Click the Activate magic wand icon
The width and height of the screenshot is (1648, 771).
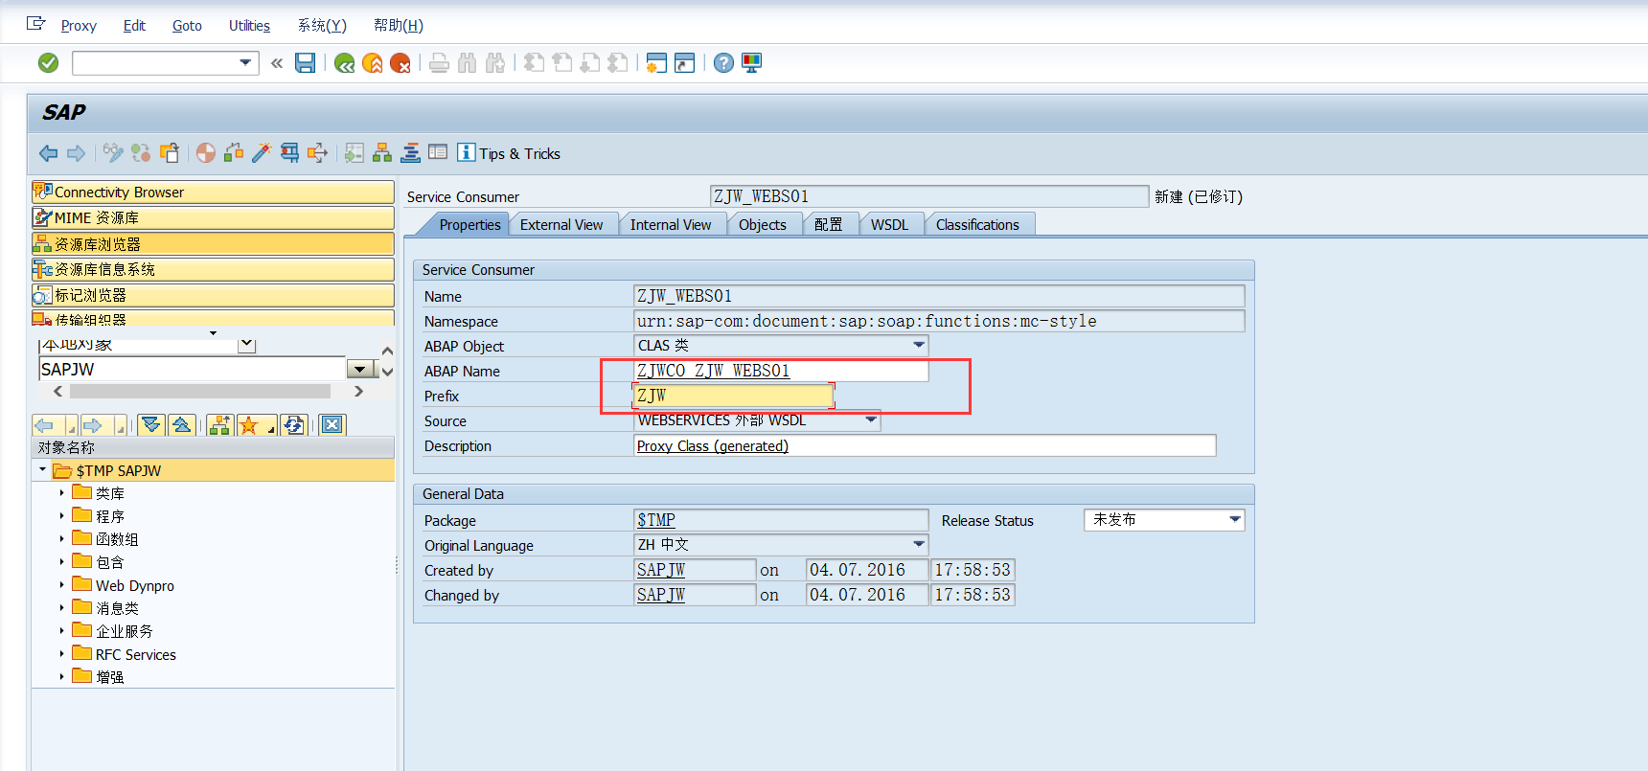click(262, 153)
